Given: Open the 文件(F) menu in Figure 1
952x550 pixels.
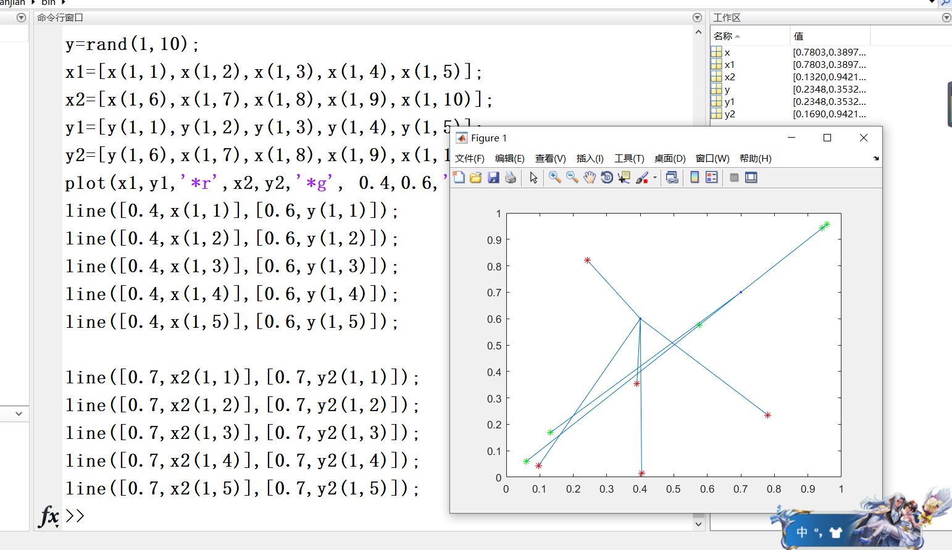Looking at the screenshot, I should 470,159.
